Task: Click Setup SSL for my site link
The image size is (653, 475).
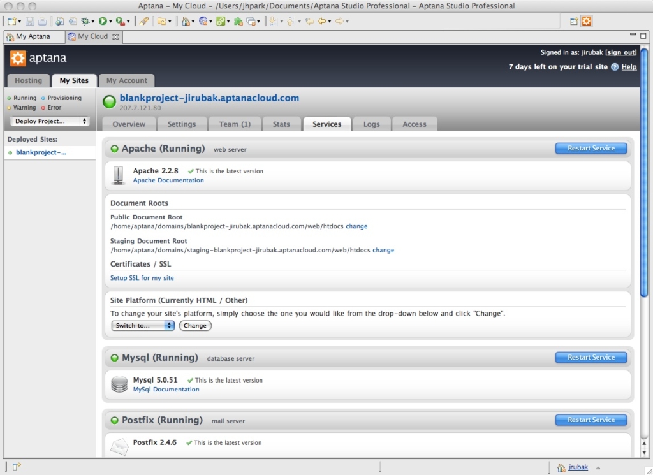Action: pos(142,278)
